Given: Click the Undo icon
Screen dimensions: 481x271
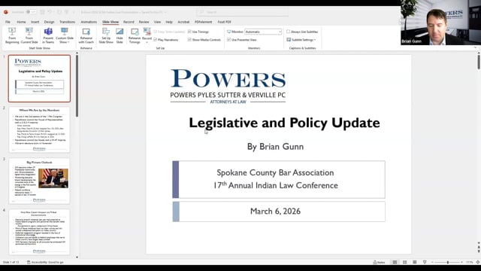Looking at the screenshot, I should (x=50, y=12).
